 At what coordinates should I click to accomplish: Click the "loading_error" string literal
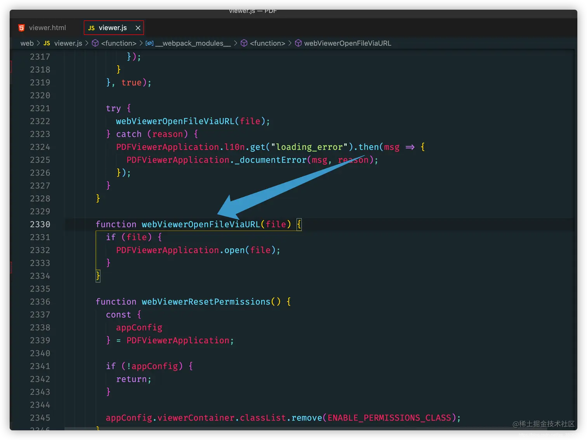(309, 147)
